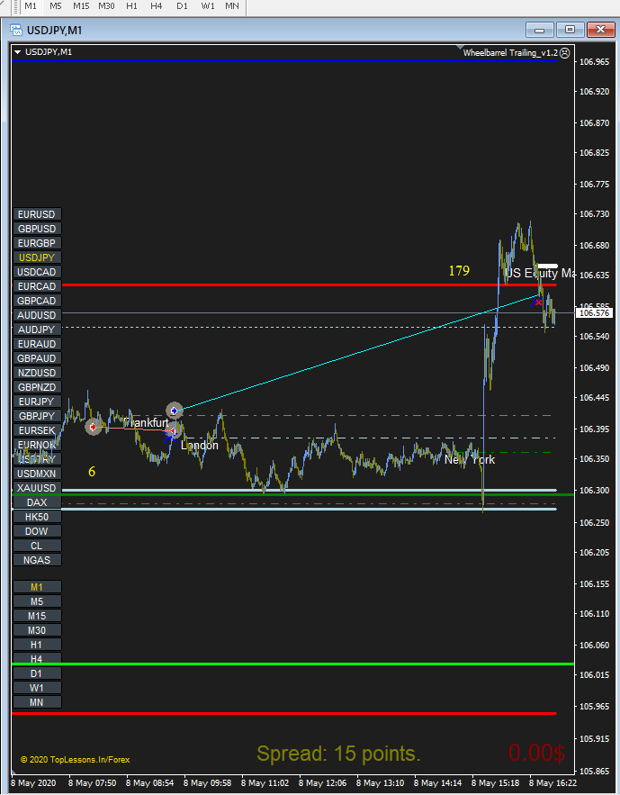Click the 0.00$ profit label

(x=536, y=753)
